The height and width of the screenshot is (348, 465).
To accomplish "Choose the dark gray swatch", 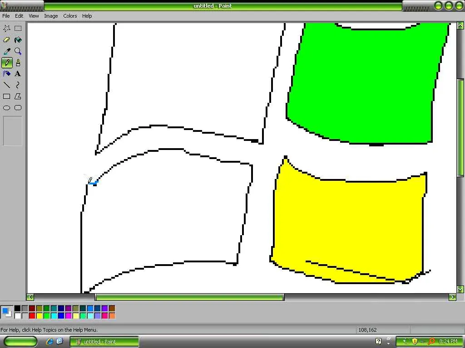I will (x=25, y=309).
